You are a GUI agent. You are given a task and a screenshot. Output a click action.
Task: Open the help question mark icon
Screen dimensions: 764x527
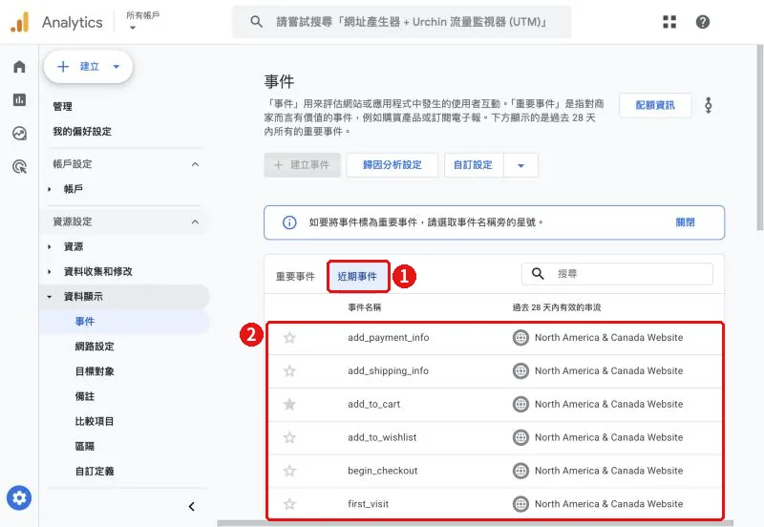(x=703, y=22)
